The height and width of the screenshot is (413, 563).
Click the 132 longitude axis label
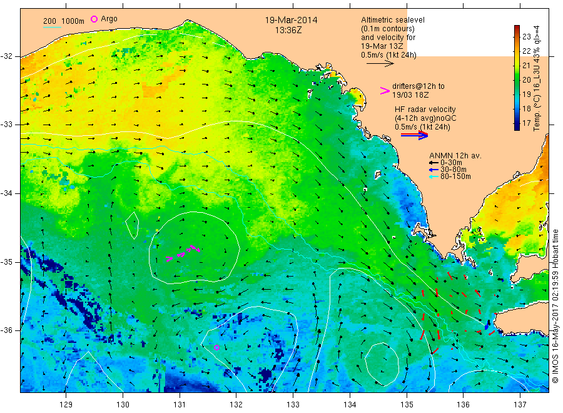click(x=236, y=405)
